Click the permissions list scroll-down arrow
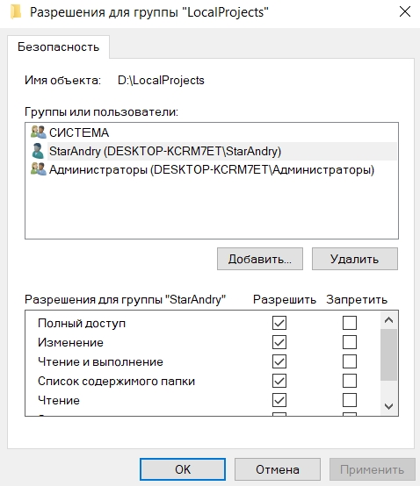This screenshot has width=420, height=486. point(388,406)
